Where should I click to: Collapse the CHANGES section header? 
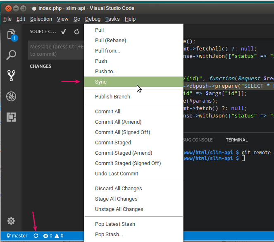click(41, 66)
